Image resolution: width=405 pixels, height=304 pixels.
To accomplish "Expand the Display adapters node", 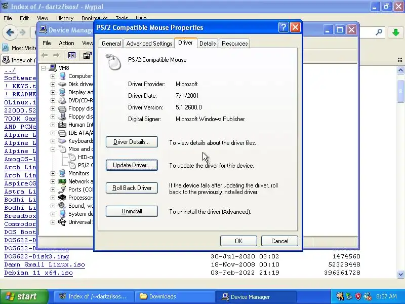I will (53, 92).
